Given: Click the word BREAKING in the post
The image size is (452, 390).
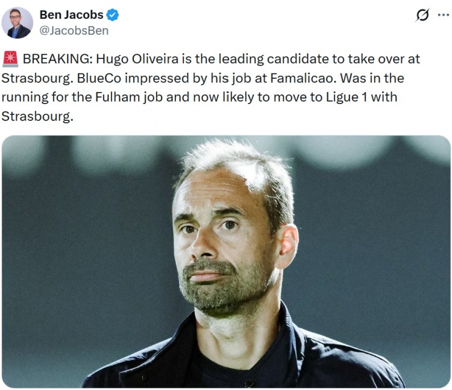Looking at the screenshot, I should tap(56, 59).
